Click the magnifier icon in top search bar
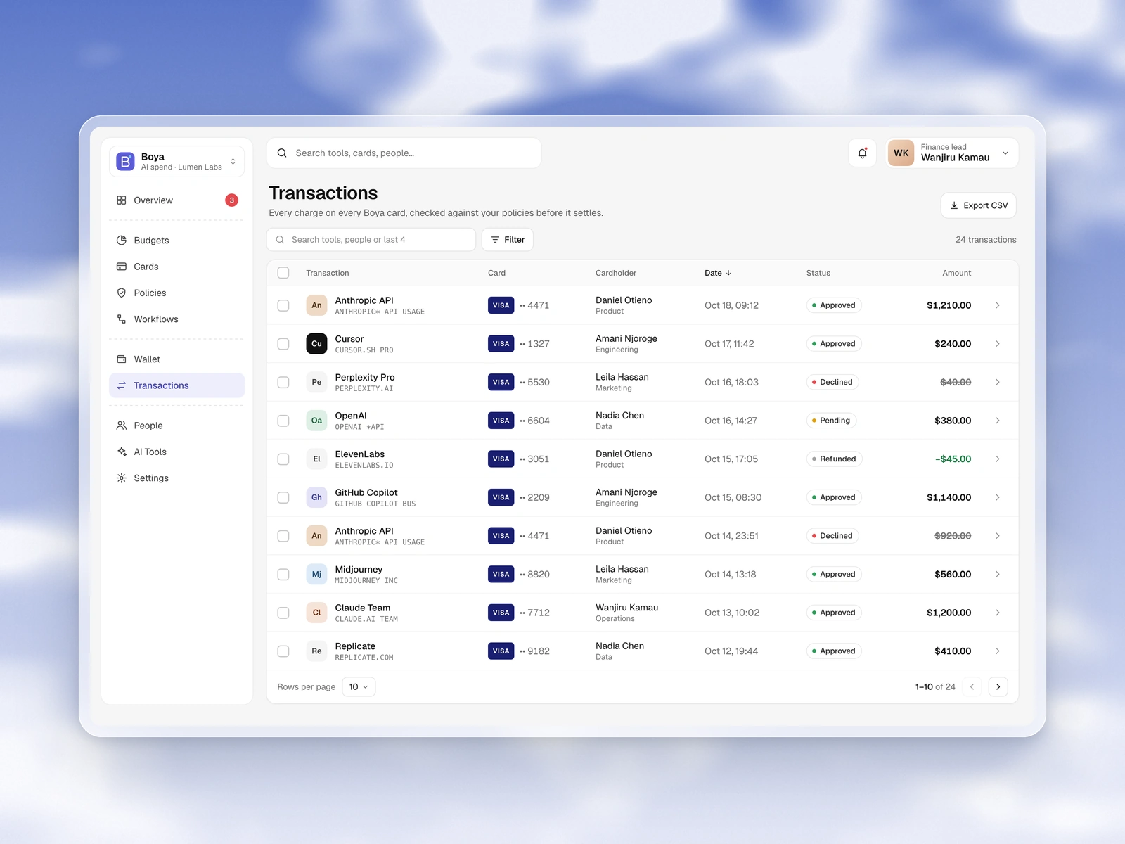Screen dimensions: 1125x844 (282, 153)
